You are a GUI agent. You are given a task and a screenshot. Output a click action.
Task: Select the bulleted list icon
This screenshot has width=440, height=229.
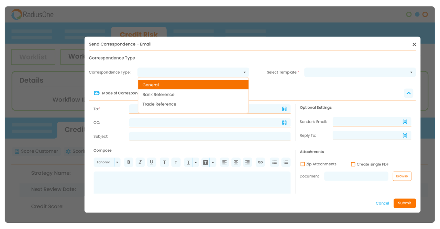pyautogui.click(x=274, y=162)
